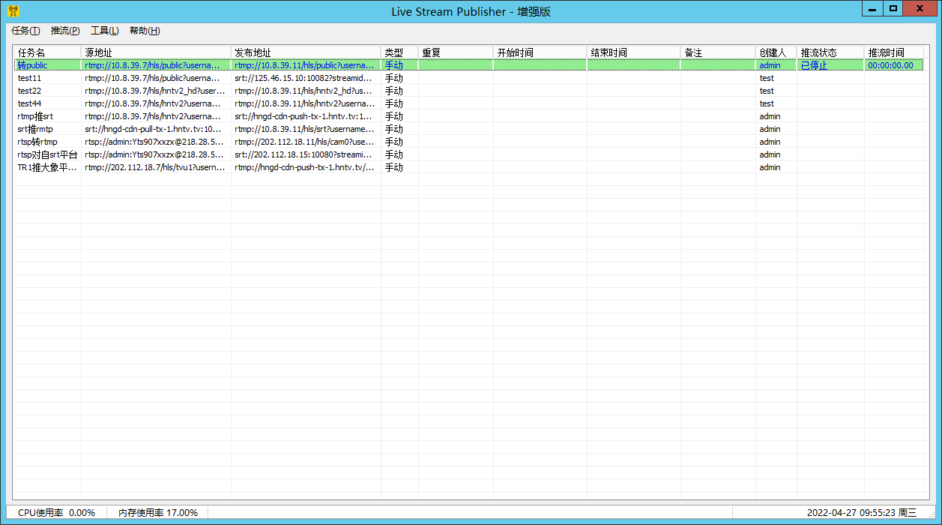
Task: Click the 推流状态 column header
Action: 830,52
